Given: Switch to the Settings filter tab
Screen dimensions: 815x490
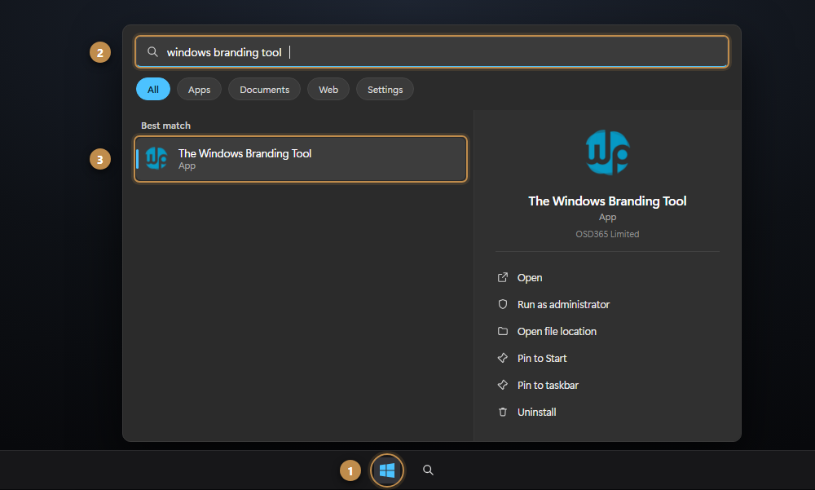Looking at the screenshot, I should tap(385, 90).
